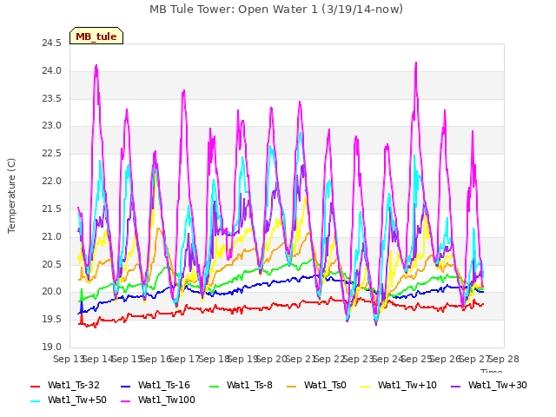This screenshot has width=556, height=417.
Task: Click the Time axis label
Action: pyautogui.click(x=492, y=371)
